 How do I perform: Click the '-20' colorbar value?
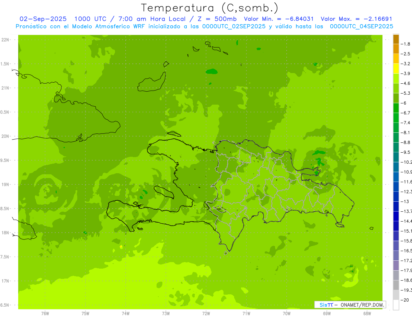tap(405, 300)
